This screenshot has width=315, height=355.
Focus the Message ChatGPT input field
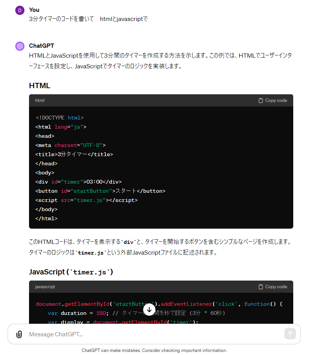click(154, 334)
